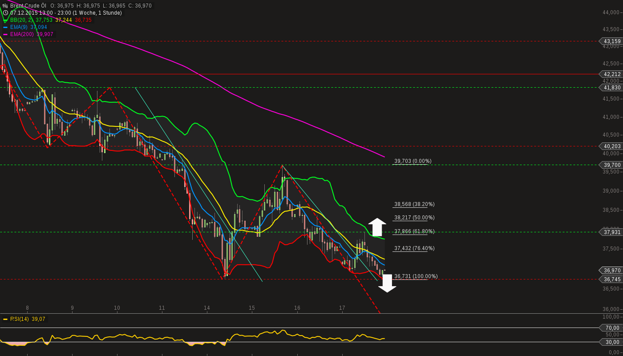The image size is (623, 356).
Task: Click the 37,500 price axis label
Action: [x=611, y=249]
